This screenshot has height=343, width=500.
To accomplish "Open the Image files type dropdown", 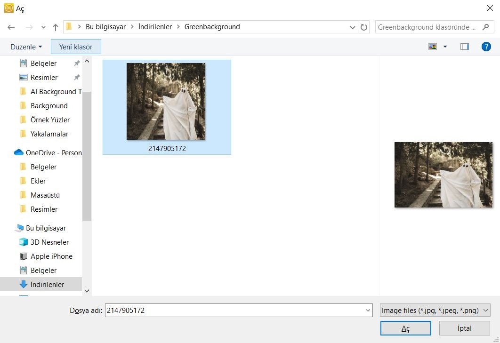I will [x=435, y=311].
